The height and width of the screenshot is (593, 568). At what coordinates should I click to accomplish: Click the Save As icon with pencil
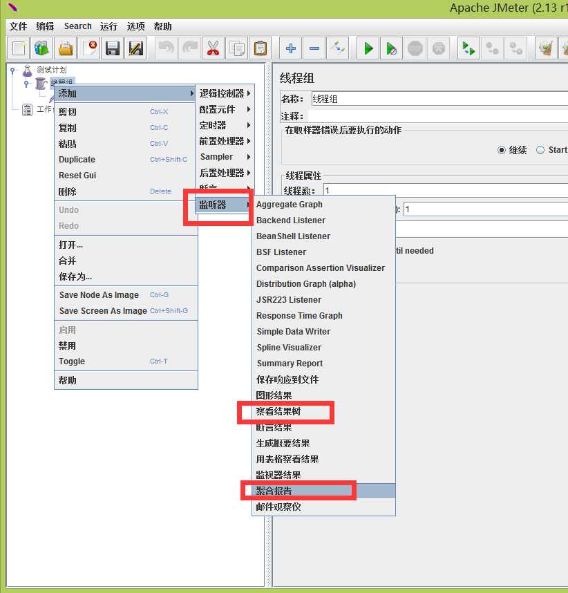135,49
